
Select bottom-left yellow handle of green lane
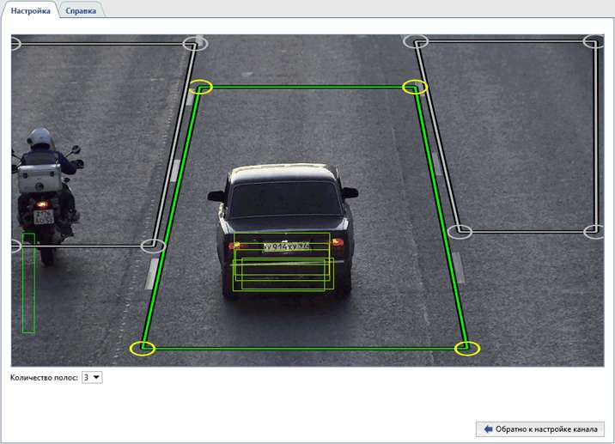143,348
